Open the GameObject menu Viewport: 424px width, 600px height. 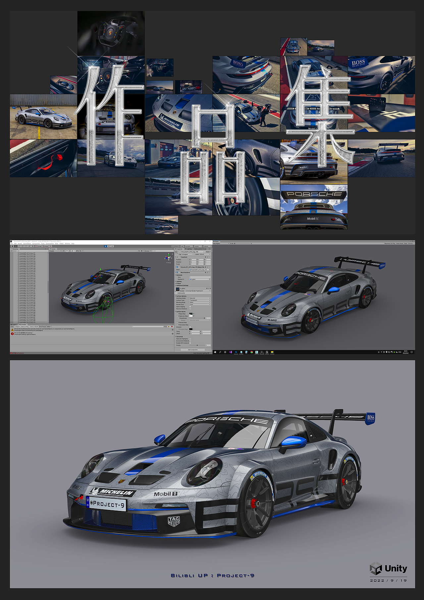click(x=27, y=244)
